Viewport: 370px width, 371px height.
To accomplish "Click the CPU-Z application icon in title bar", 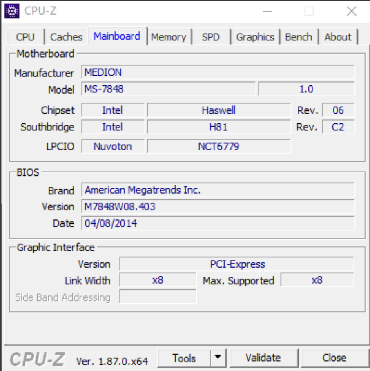I will click(12, 11).
